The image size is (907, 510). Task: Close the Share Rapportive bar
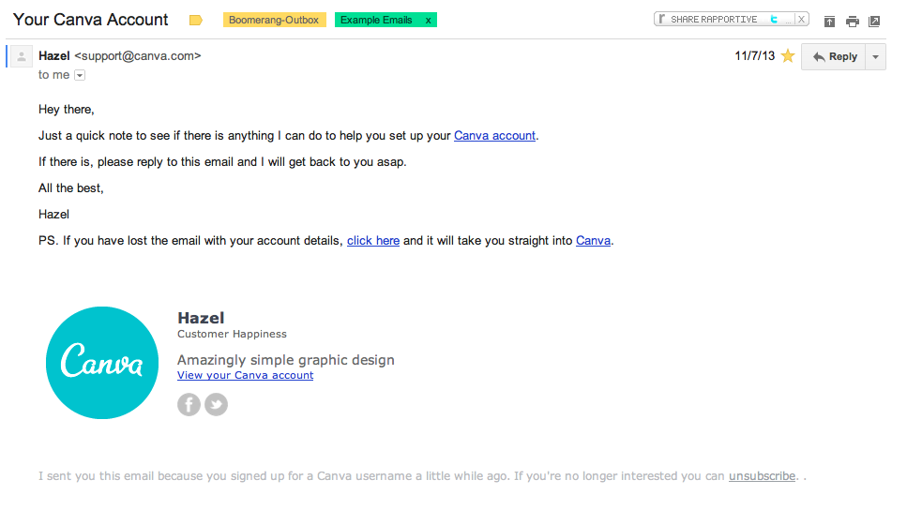(x=801, y=19)
